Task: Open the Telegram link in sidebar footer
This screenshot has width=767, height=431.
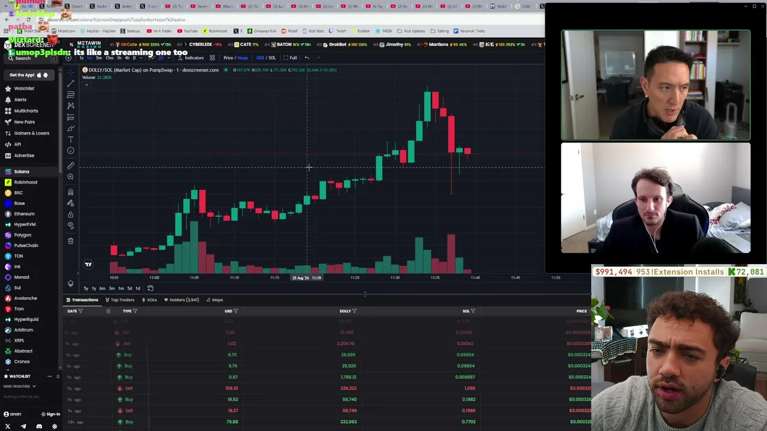Action: coord(23,426)
